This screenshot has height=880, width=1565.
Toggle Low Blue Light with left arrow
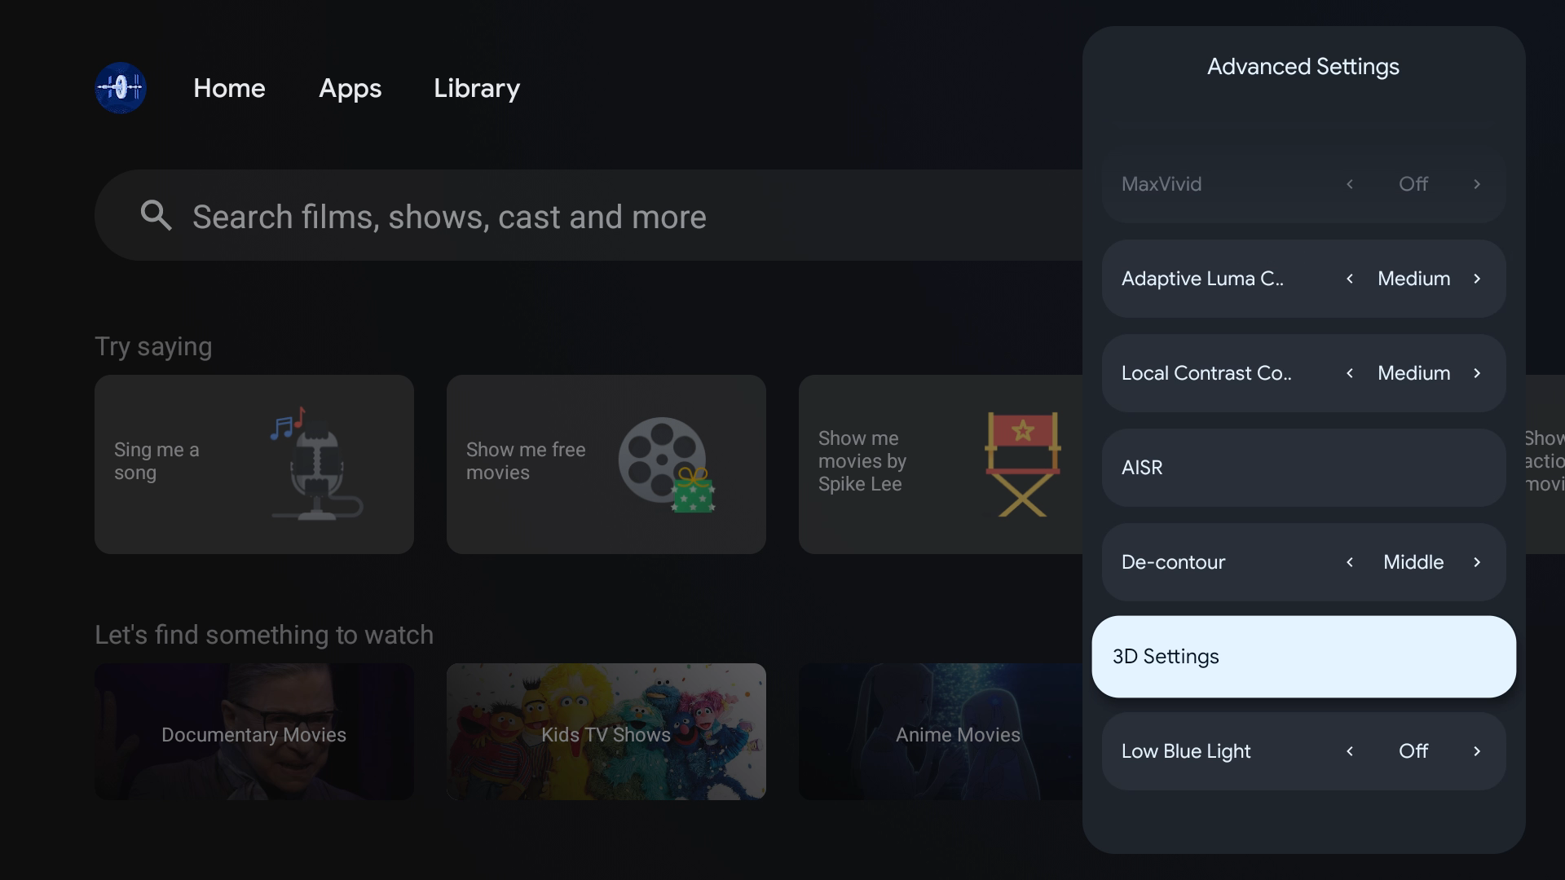[1350, 751]
